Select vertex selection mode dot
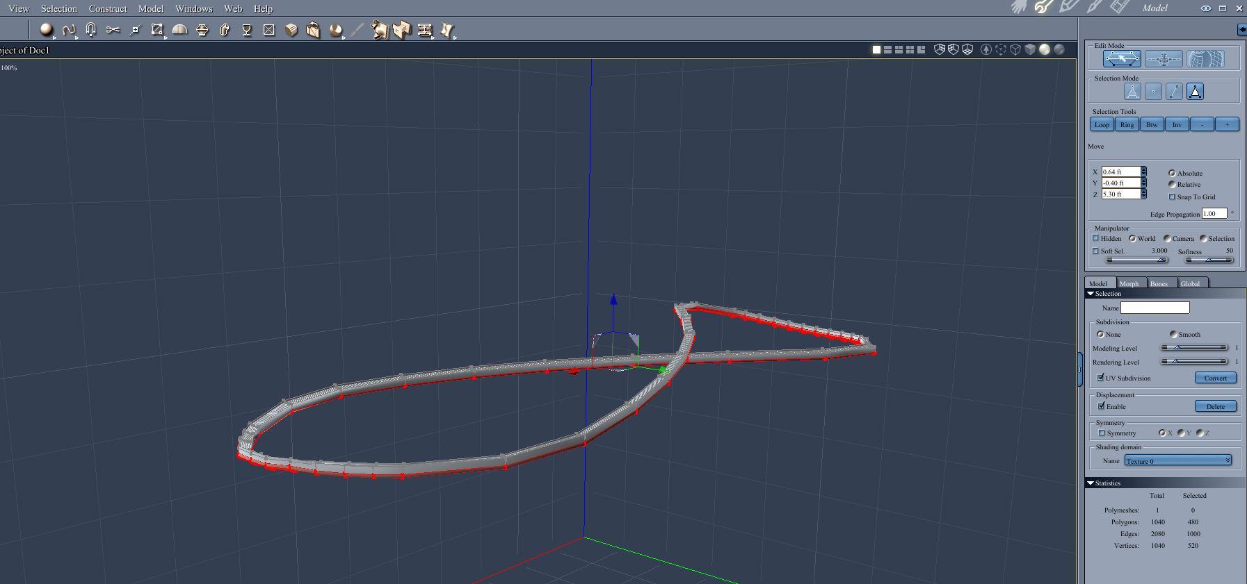The image size is (1247, 584). [x=1153, y=91]
